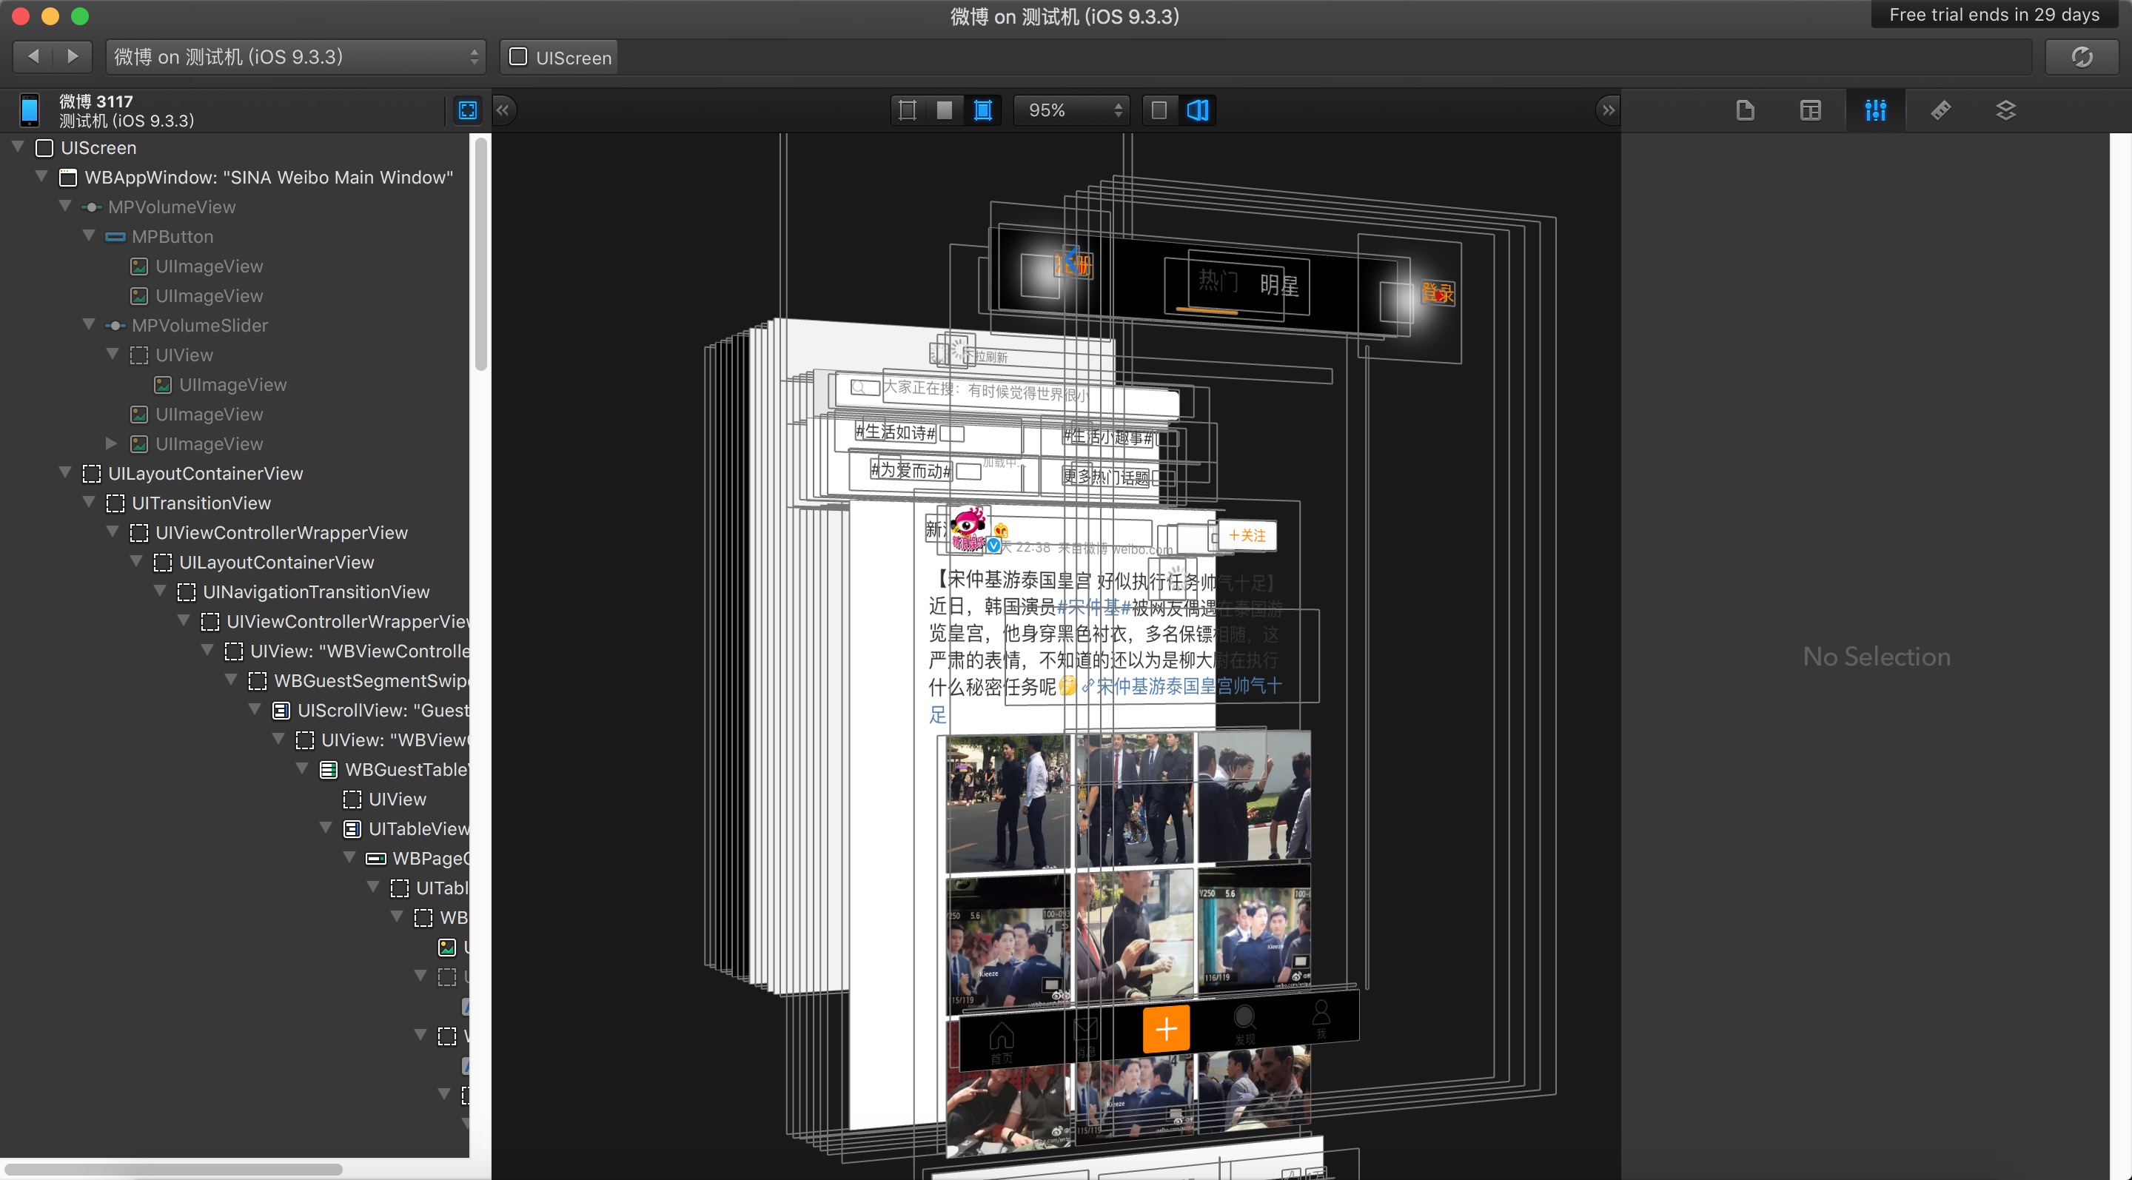Switch to 3D exploded canvas mode

click(1198, 110)
